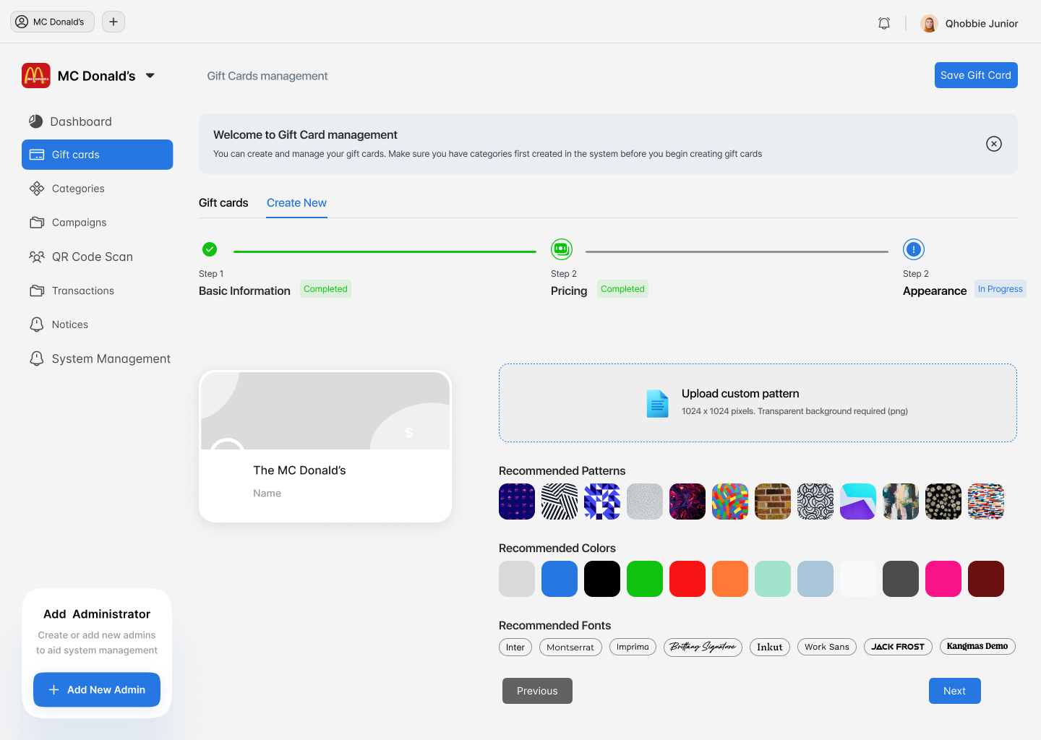This screenshot has height=740, width=1041.
Task: Add a new tab with plus icon
Action: coord(113,22)
